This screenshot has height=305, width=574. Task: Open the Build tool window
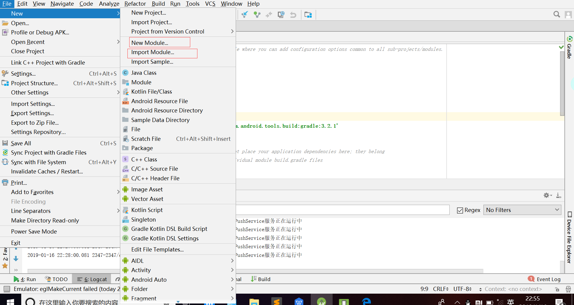click(x=261, y=279)
